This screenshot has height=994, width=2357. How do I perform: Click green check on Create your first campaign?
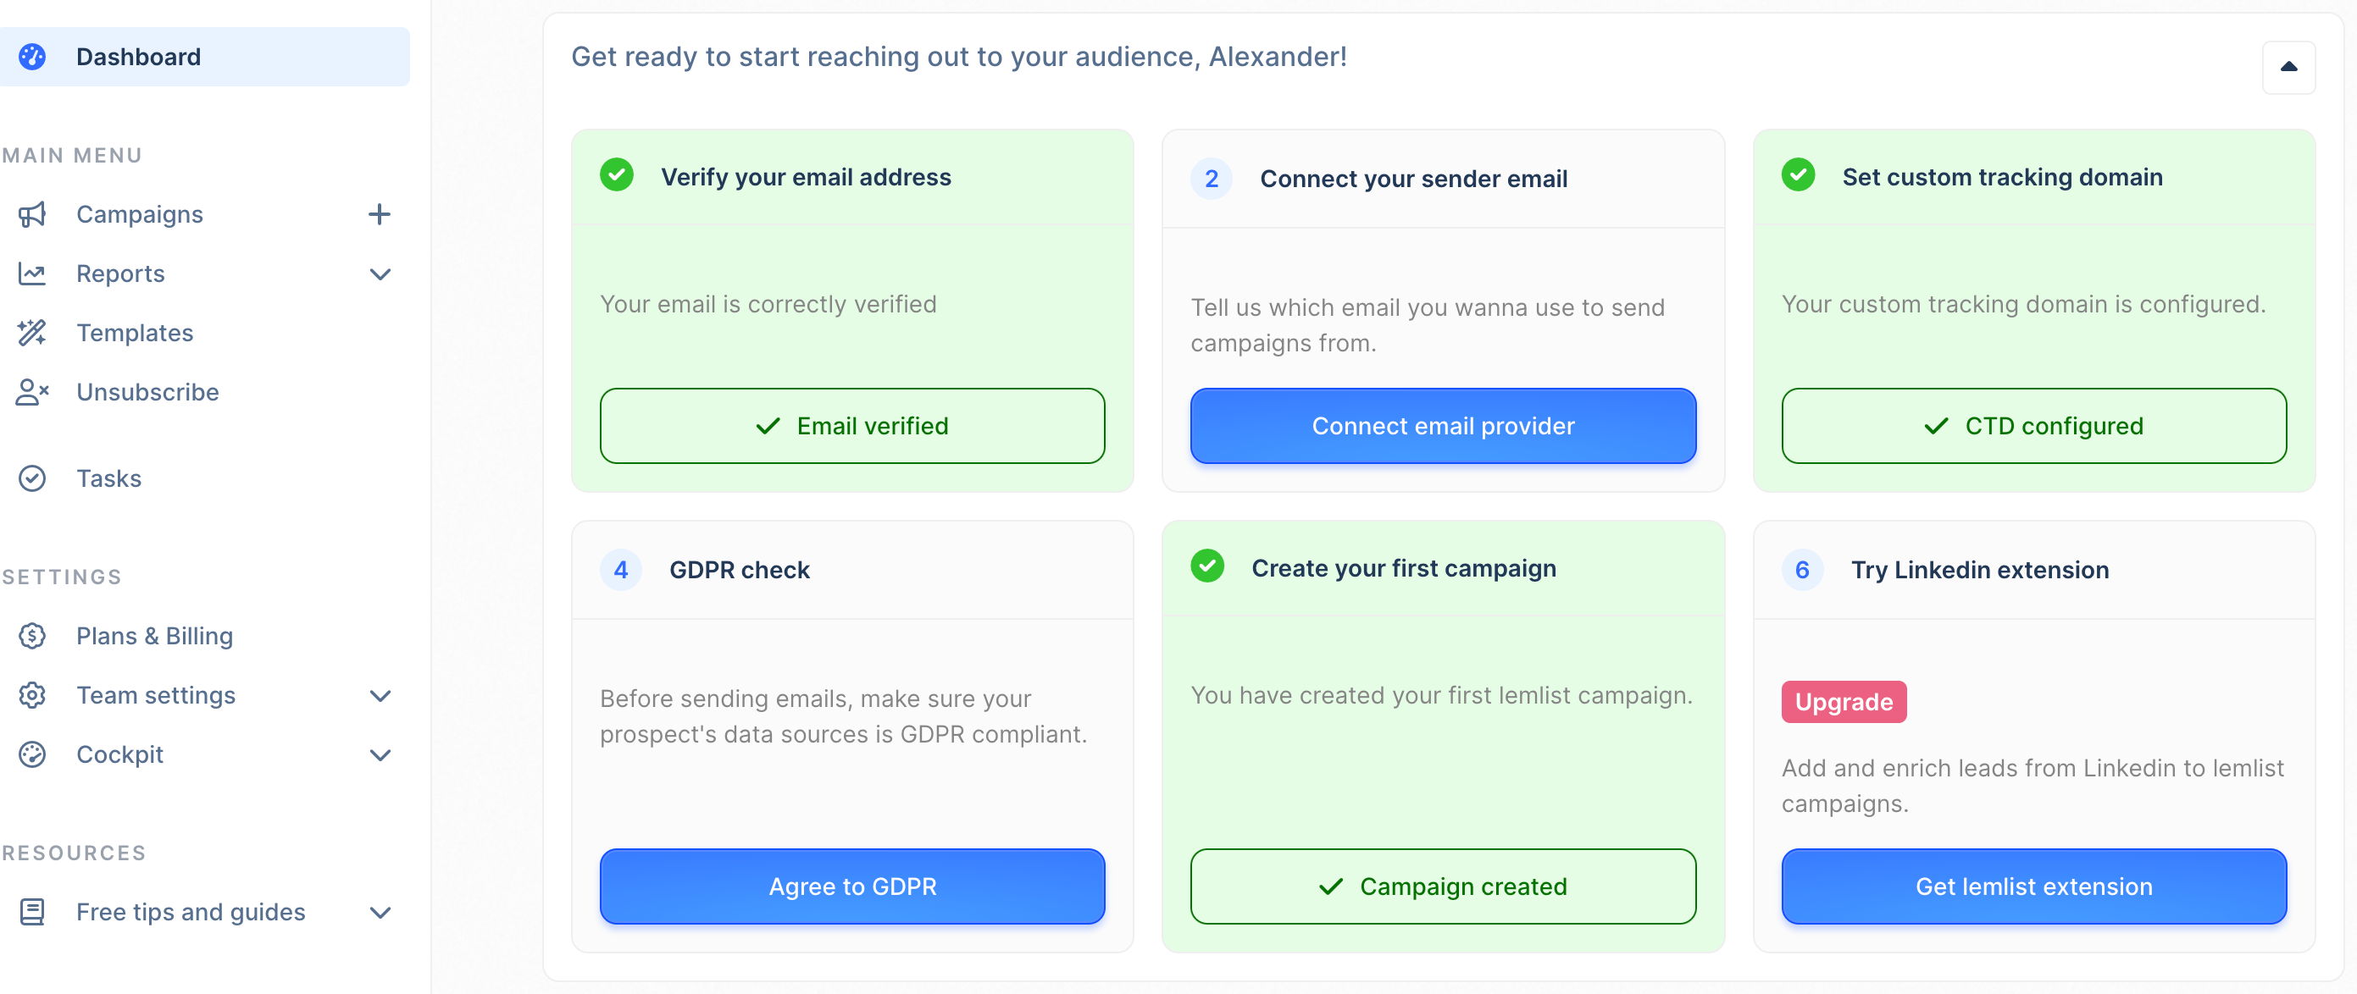(1206, 565)
